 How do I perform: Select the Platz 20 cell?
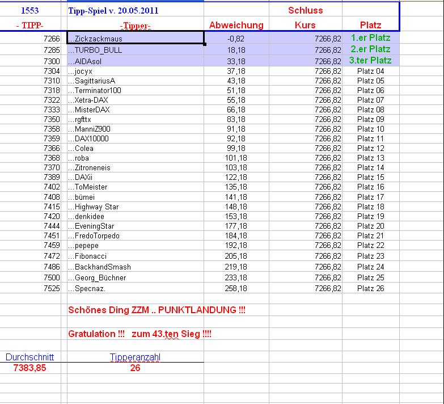(371, 226)
